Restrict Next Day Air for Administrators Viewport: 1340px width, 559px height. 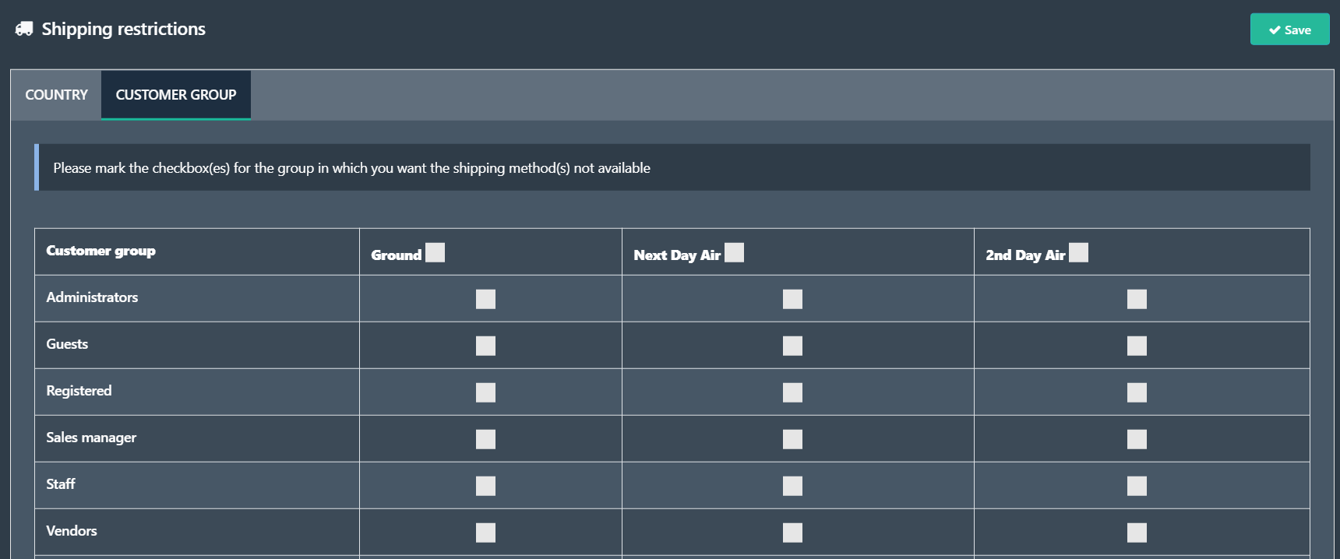(792, 299)
